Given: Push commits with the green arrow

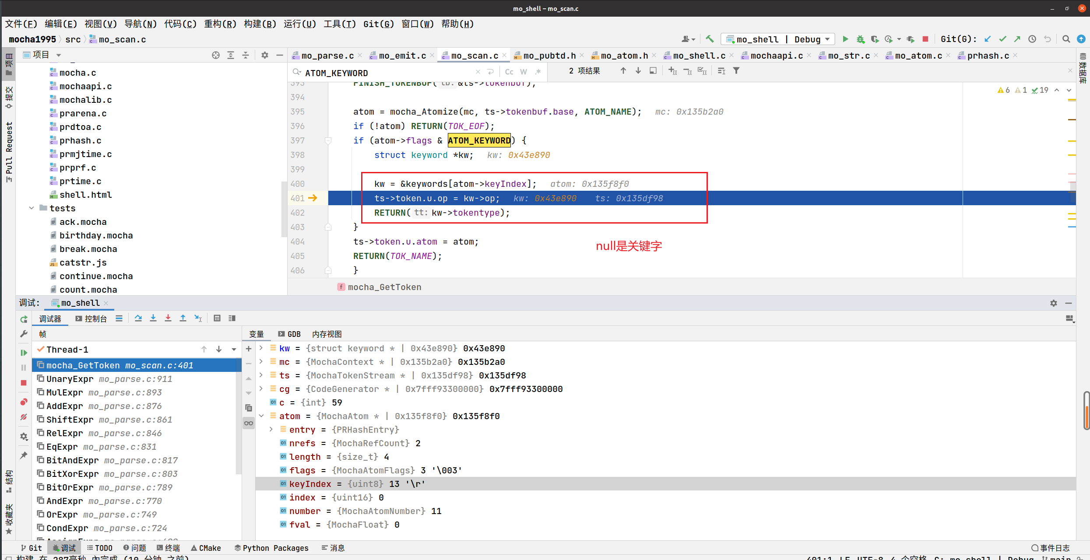Looking at the screenshot, I should pyautogui.click(x=1017, y=39).
